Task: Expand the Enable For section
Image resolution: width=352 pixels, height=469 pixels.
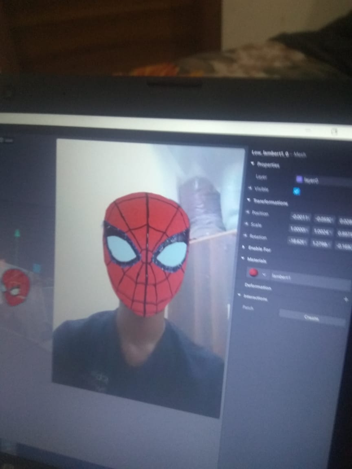Action: (244, 247)
